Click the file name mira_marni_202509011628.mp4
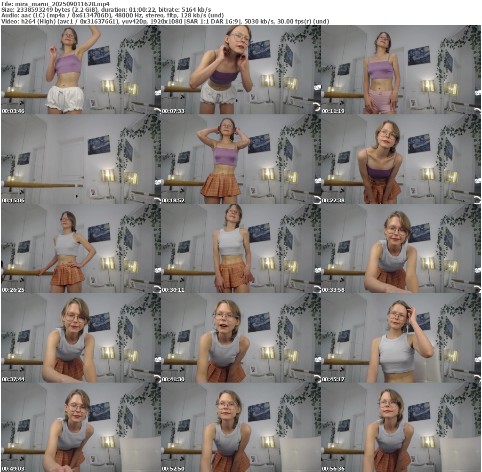Viewport: 482px width, 472px height. coord(62,4)
